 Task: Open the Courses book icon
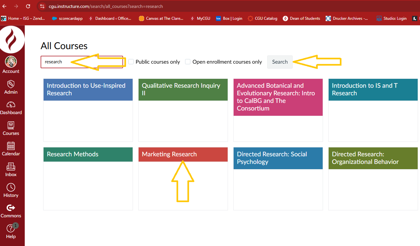click(11, 125)
